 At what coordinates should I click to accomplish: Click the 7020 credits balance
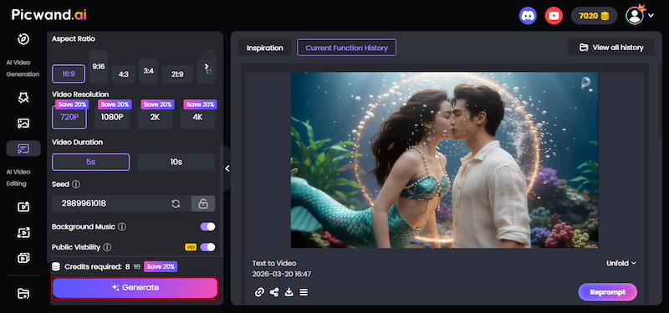[594, 16]
